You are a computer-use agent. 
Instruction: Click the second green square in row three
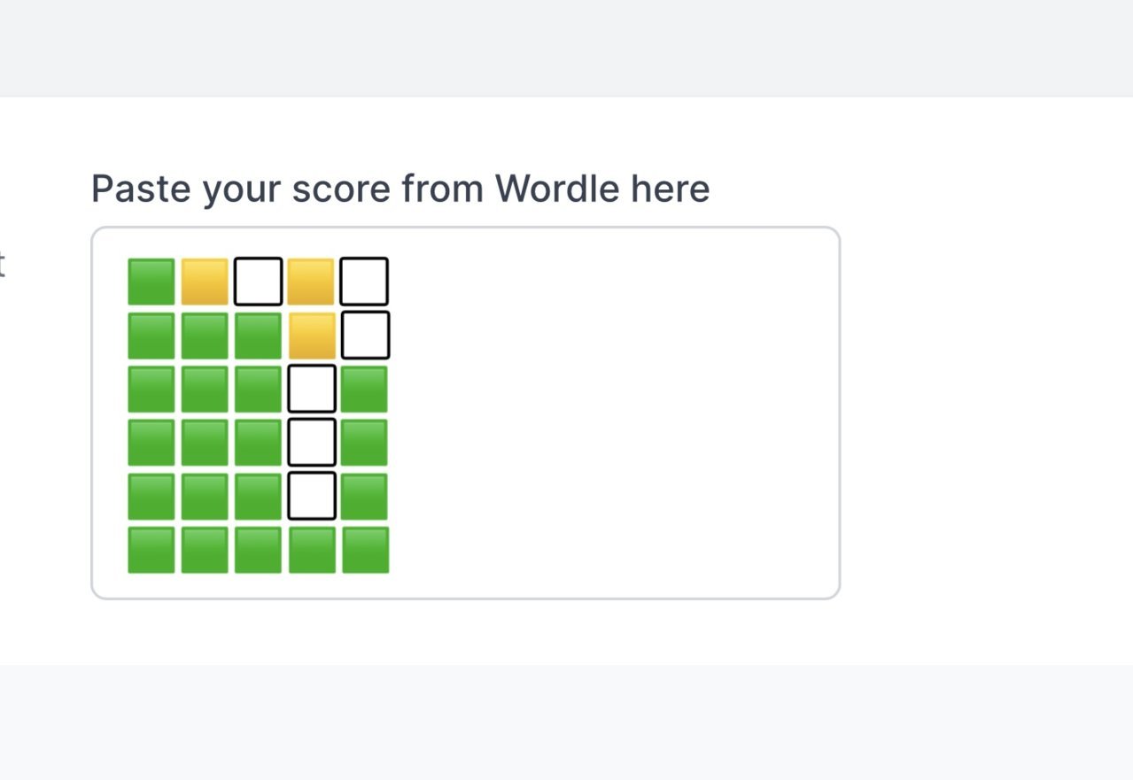coord(205,389)
